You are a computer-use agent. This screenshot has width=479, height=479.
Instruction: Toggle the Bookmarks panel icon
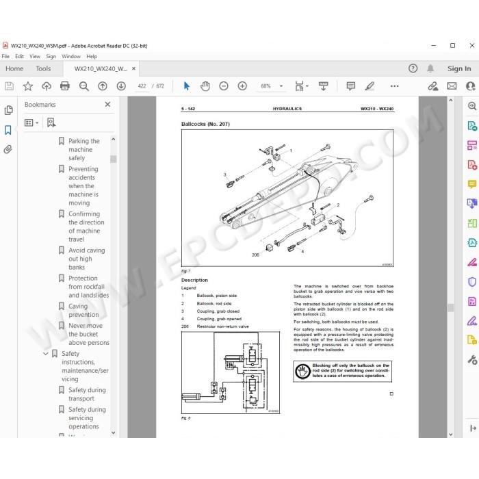(x=8, y=130)
